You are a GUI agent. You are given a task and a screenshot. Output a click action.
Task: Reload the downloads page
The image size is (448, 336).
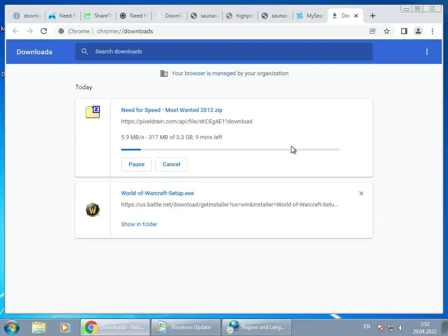point(44,31)
